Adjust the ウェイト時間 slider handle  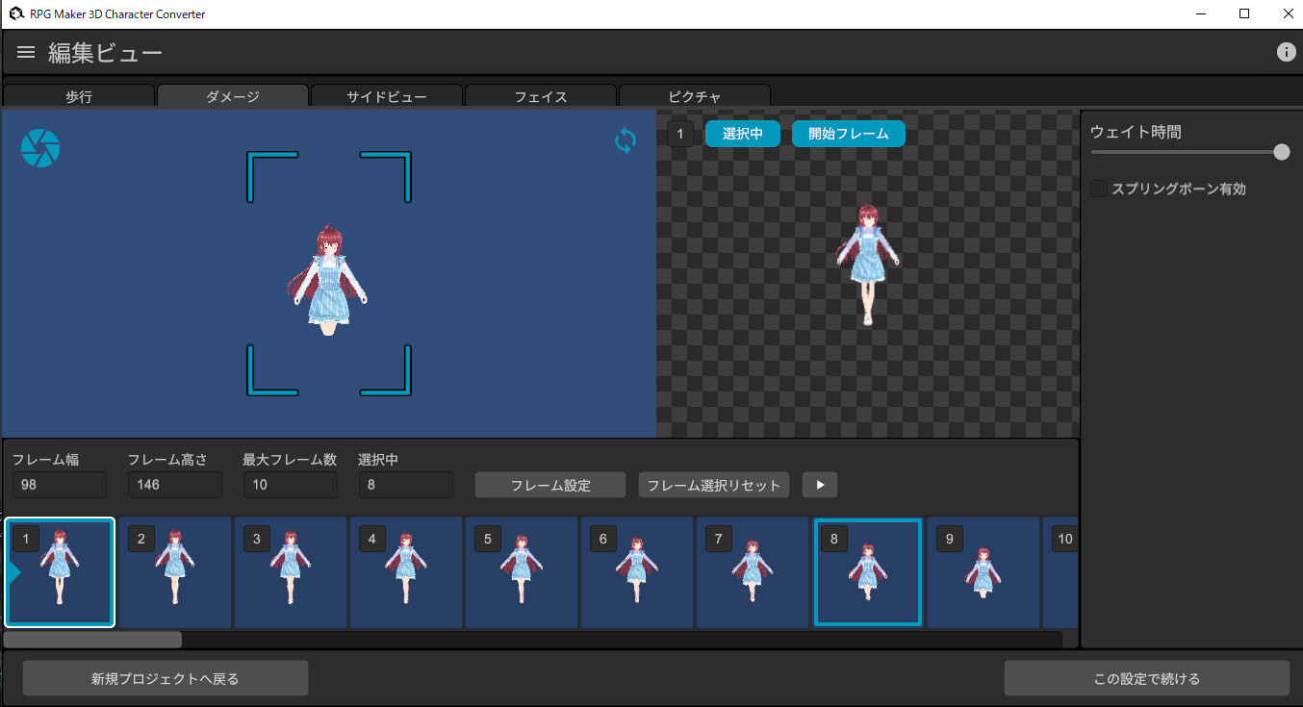click(1280, 152)
